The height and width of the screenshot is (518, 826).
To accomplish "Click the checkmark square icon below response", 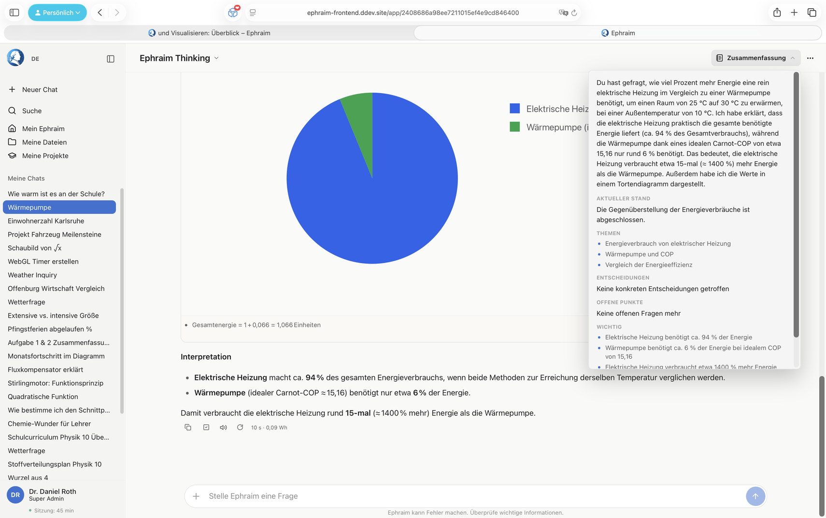I will click(x=206, y=427).
